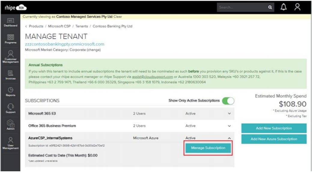
Task: Open Customer Management in the sidebar
Action: pos(11,57)
